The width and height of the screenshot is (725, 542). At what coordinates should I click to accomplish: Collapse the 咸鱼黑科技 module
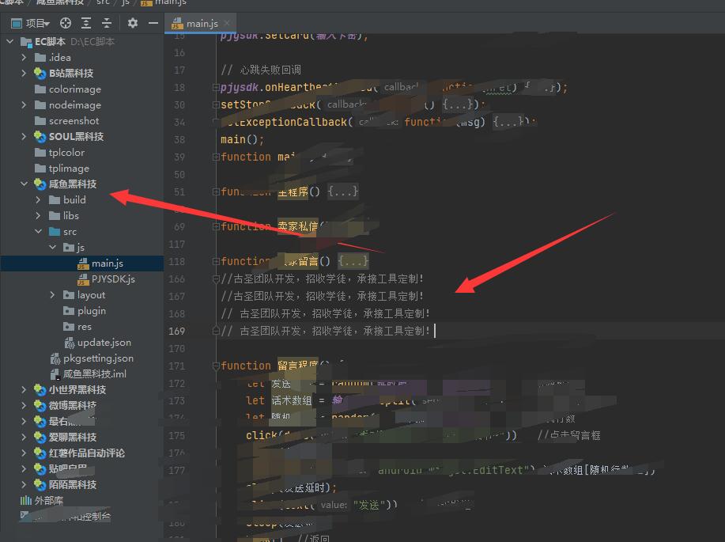(24, 184)
